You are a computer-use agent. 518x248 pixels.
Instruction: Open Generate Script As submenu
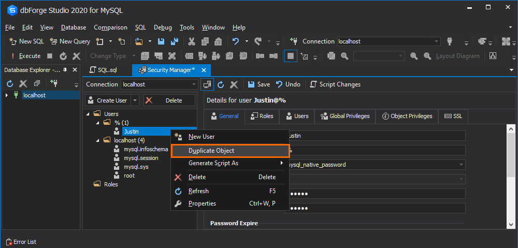(x=230, y=163)
